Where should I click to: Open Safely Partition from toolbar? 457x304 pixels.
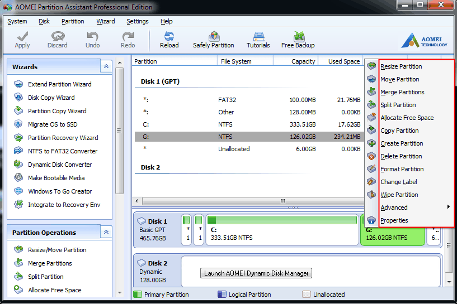click(x=214, y=40)
